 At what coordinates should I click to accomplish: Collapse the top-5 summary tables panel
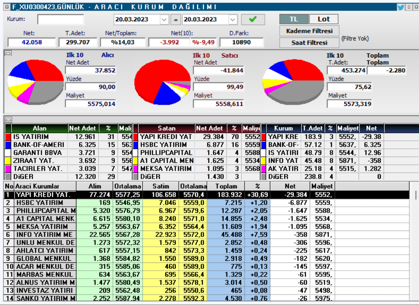point(8,120)
